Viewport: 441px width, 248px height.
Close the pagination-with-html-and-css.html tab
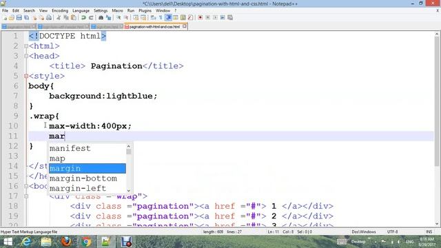point(185,26)
